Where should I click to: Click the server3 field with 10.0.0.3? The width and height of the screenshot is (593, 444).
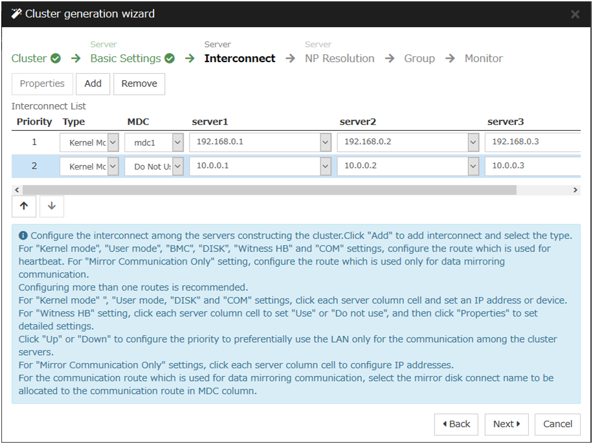click(x=532, y=166)
